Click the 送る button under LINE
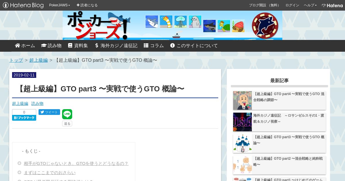 (x=67, y=124)
